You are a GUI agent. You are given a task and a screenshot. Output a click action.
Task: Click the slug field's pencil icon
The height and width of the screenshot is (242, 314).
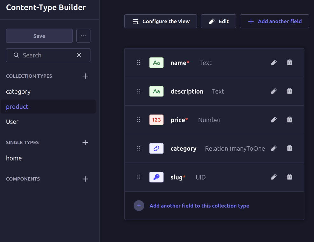[x=274, y=177]
